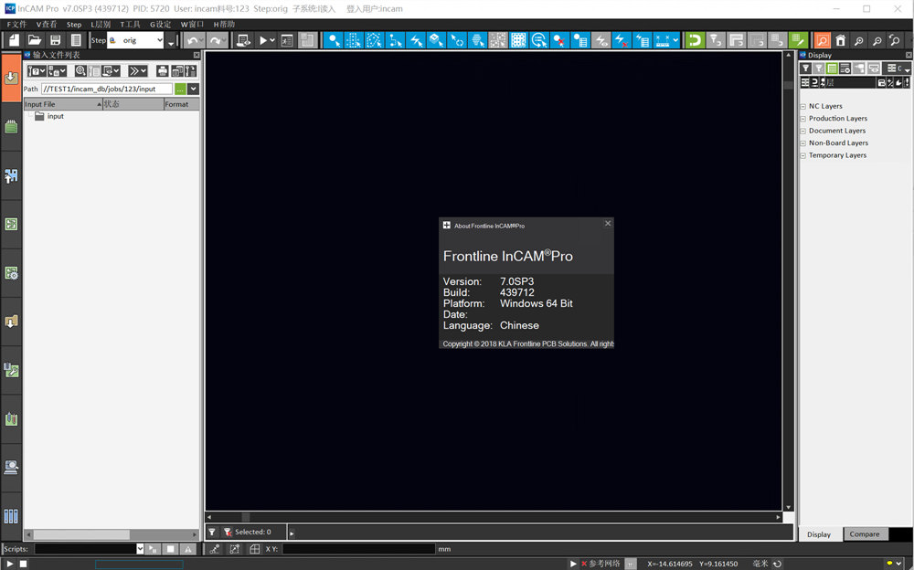Click the printer icon in input file panel
The width and height of the screenshot is (914, 570).
tap(163, 71)
